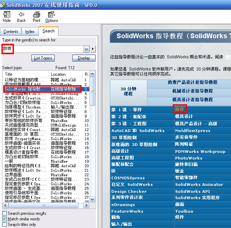Screen dimensions: 231x228
Task: Open the search operators arrow menu
Action: pyautogui.click(x=93, y=49)
